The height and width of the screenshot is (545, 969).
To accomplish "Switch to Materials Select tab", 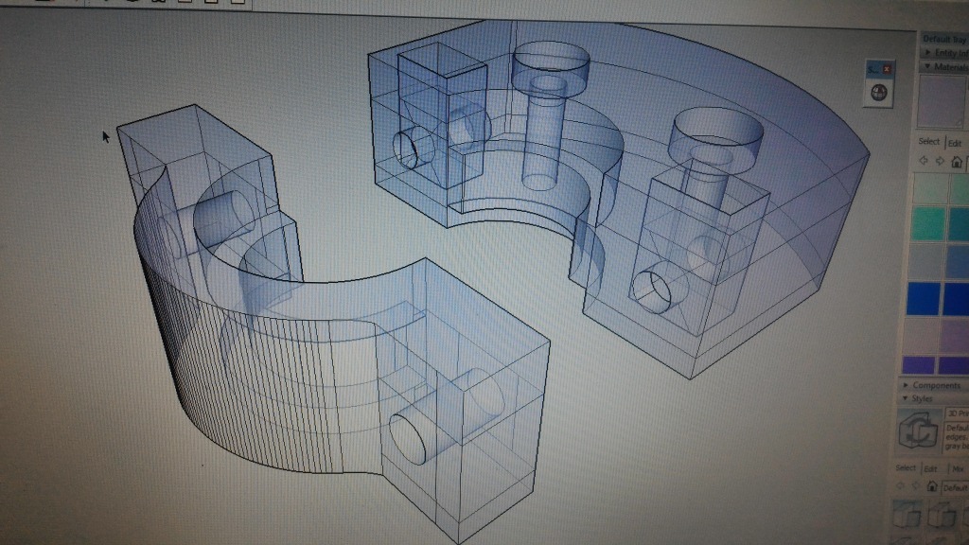I will [x=929, y=142].
